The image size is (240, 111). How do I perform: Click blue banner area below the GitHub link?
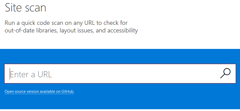coord(120,103)
